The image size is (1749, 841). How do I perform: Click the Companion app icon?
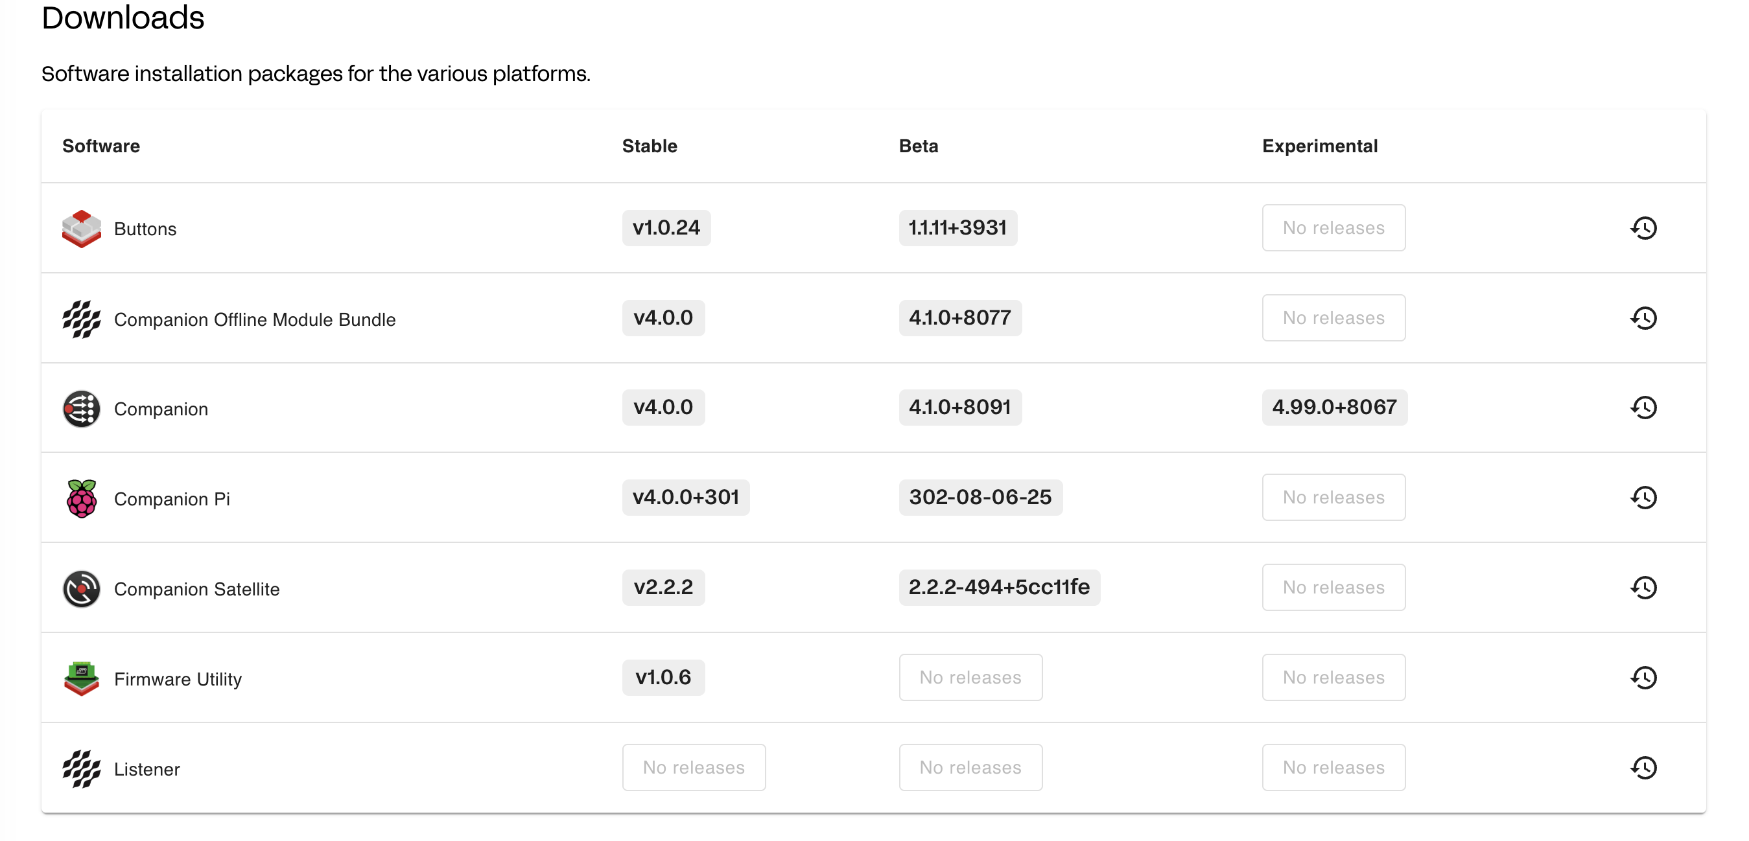82,409
